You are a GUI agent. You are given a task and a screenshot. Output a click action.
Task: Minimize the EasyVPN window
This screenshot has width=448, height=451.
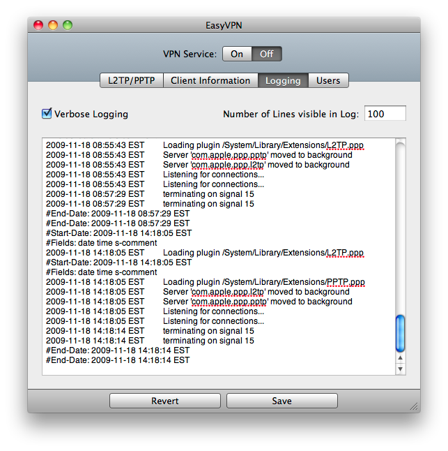click(x=53, y=25)
